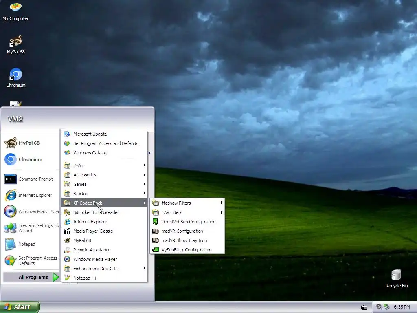
Task: Click the VM2 user name header
Action: pos(15,119)
